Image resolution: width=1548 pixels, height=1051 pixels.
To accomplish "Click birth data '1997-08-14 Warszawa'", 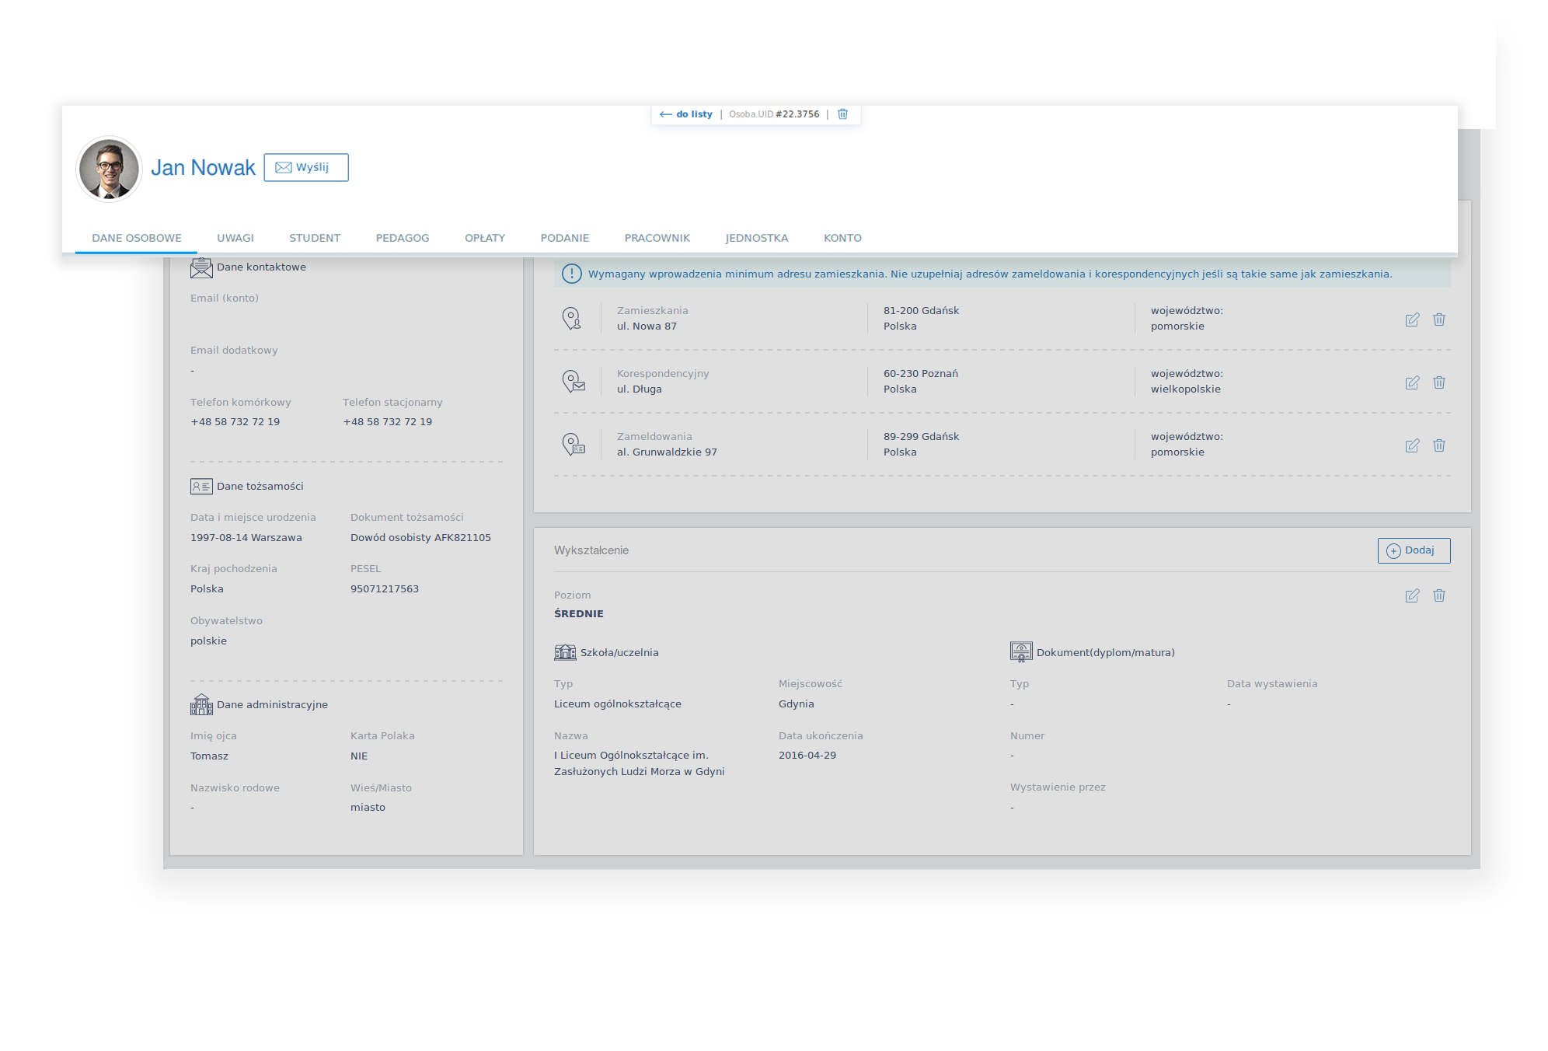I will (246, 538).
